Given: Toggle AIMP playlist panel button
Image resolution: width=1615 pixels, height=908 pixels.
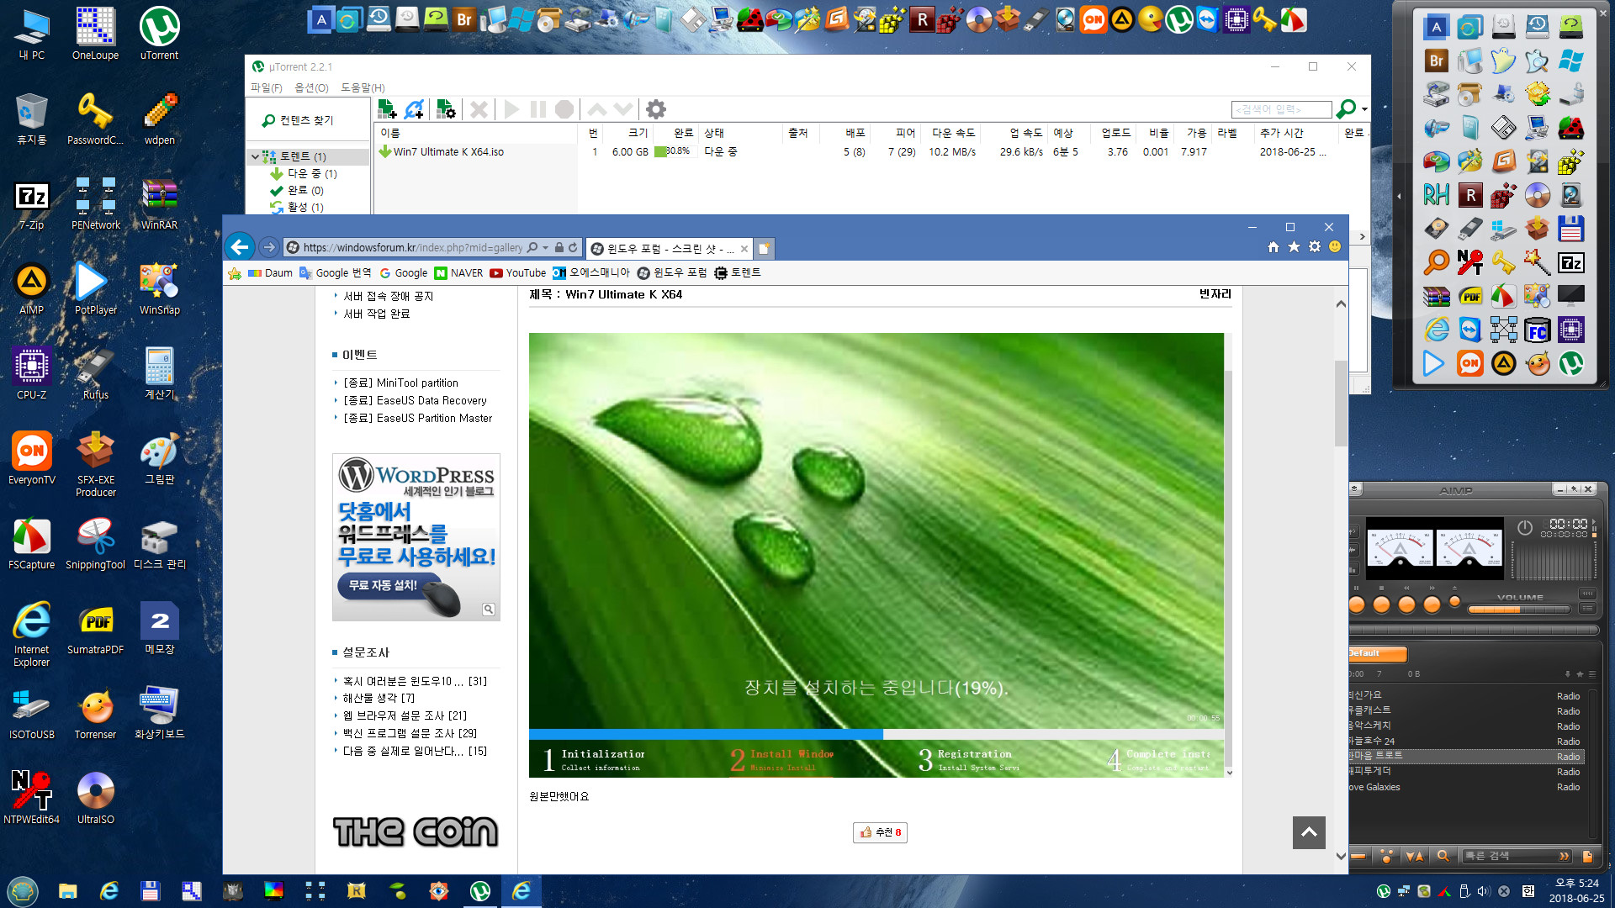Looking at the screenshot, I should [1587, 608].
